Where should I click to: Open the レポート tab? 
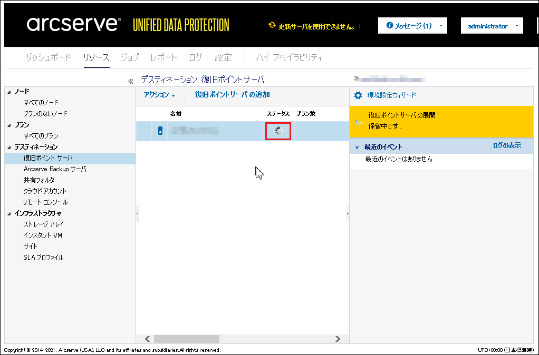[x=163, y=57]
